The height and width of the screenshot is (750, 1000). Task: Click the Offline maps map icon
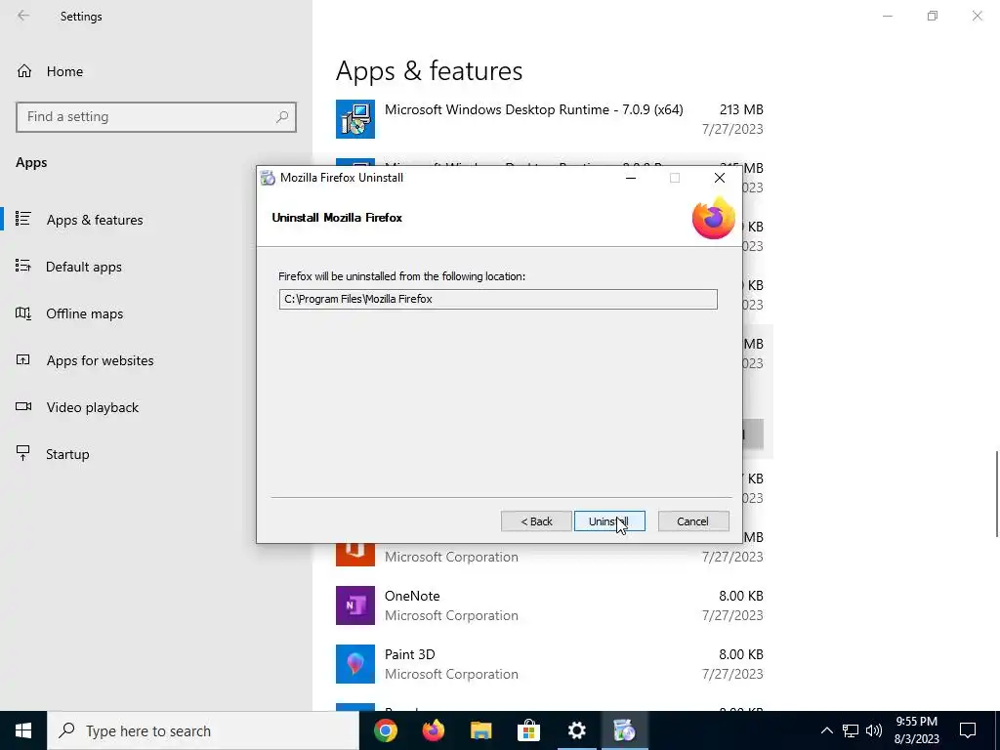pos(23,312)
